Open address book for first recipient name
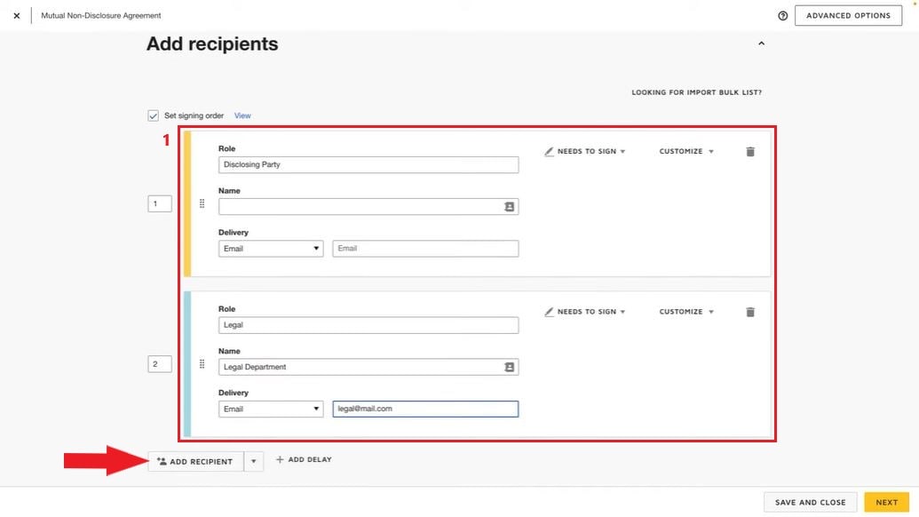 [509, 207]
